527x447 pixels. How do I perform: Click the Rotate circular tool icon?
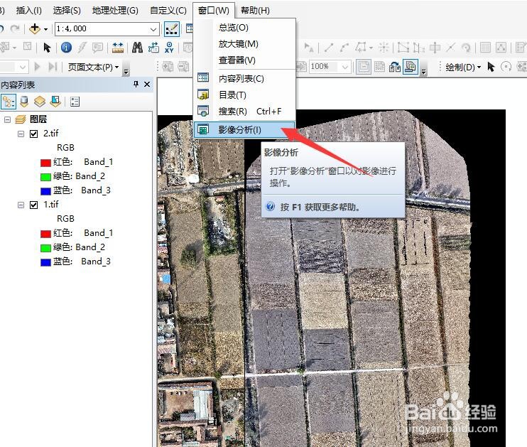point(506,67)
